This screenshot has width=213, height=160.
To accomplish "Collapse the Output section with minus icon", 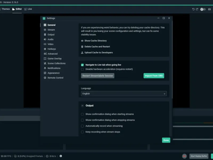I will coord(82,106).
